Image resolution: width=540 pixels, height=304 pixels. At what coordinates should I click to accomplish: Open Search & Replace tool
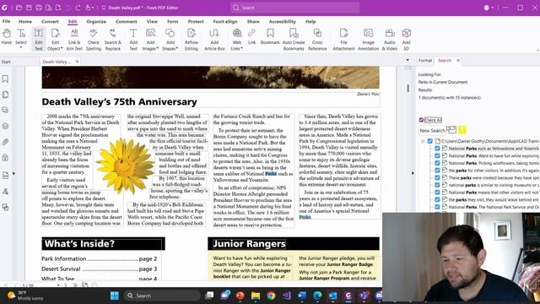112,40
